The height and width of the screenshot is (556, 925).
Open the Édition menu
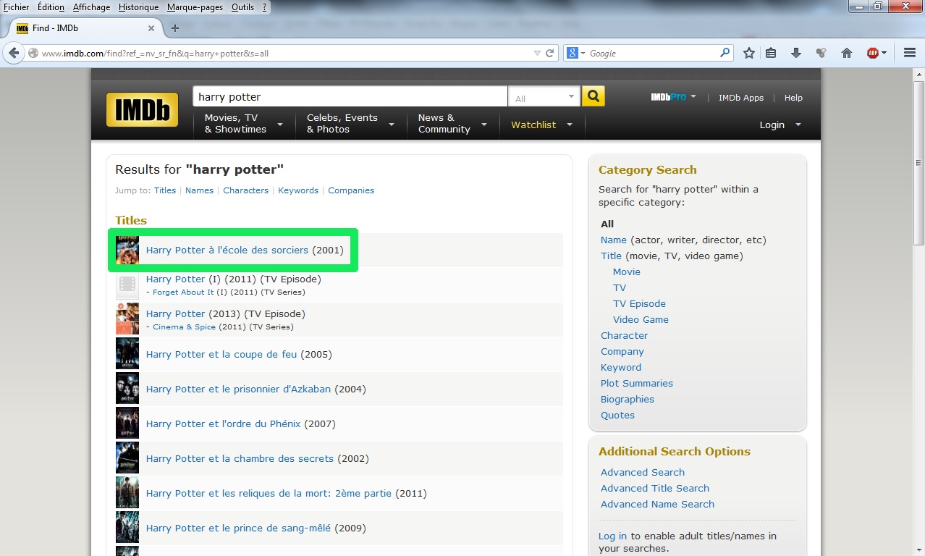[51, 7]
